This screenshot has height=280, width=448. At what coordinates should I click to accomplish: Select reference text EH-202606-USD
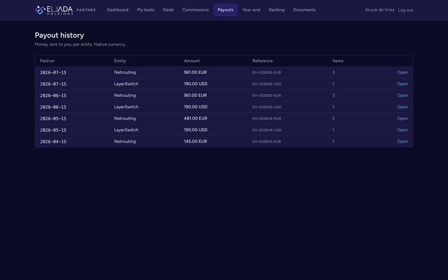(267, 84)
